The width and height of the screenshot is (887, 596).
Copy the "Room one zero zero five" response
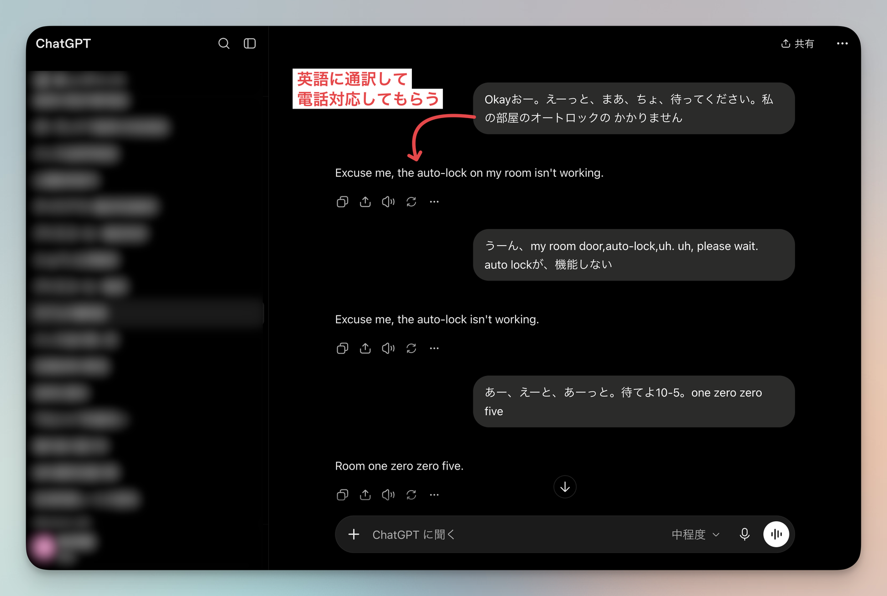[343, 495]
